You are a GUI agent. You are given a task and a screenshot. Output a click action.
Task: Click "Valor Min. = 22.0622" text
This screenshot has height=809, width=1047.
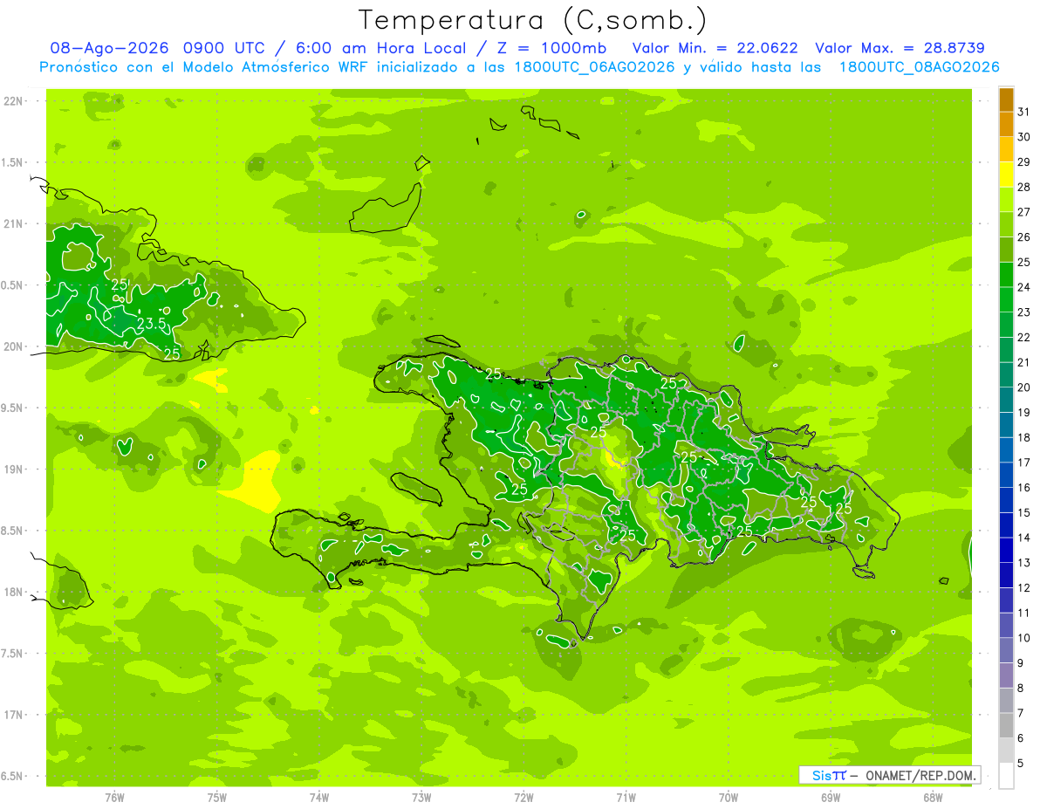[x=715, y=48]
